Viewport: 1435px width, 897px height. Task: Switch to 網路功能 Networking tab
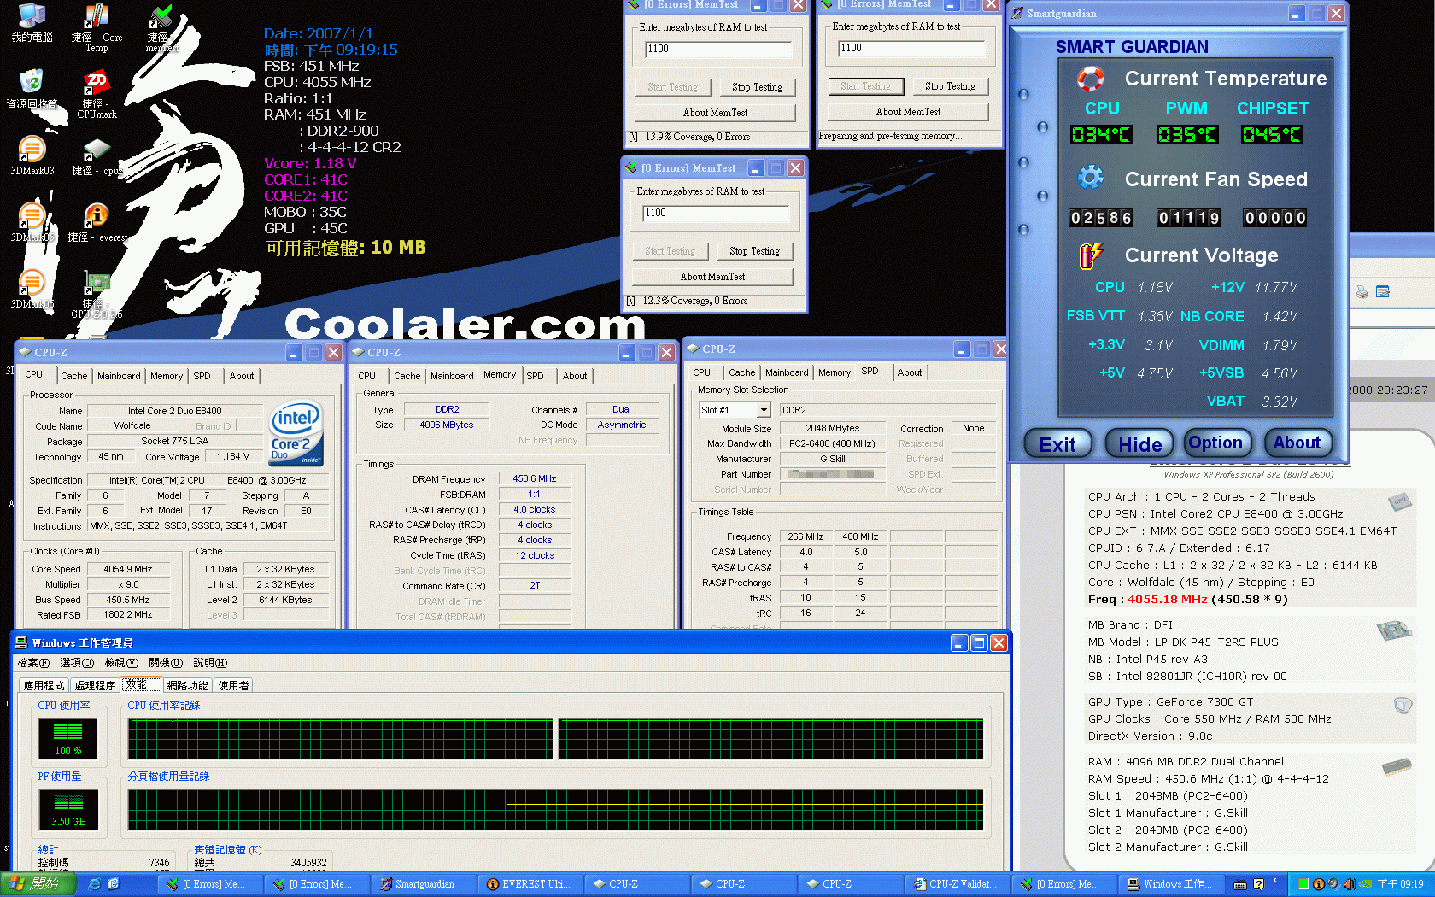click(187, 685)
